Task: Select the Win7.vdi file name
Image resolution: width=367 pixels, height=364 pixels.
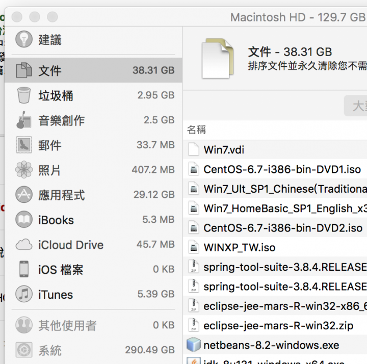Action: point(224,150)
